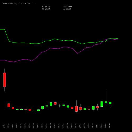Click the closing price value C: 16.65
The height and width of the screenshot is (132, 132).
[46, 7]
